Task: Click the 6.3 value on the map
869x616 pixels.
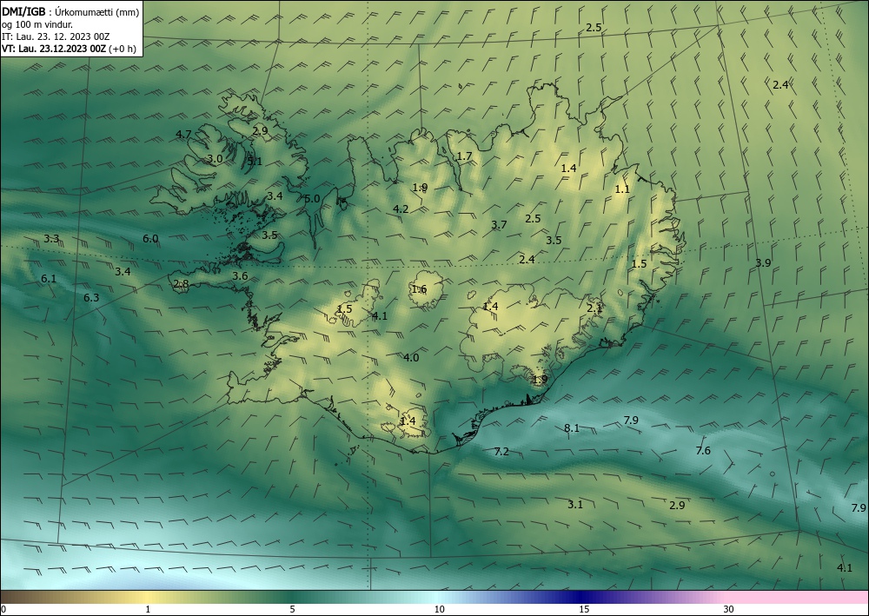Action: pos(91,297)
